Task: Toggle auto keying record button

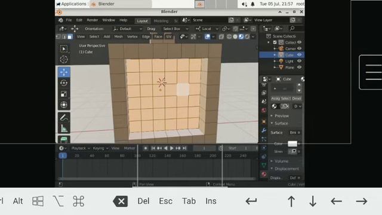Action: [x=146, y=148]
